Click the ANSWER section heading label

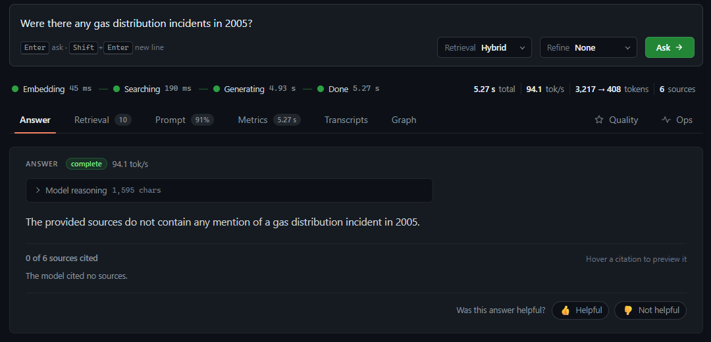(41, 164)
